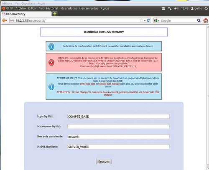Open the system gear menu icon
Screen dimensions: 209x170
coord(206,8)
